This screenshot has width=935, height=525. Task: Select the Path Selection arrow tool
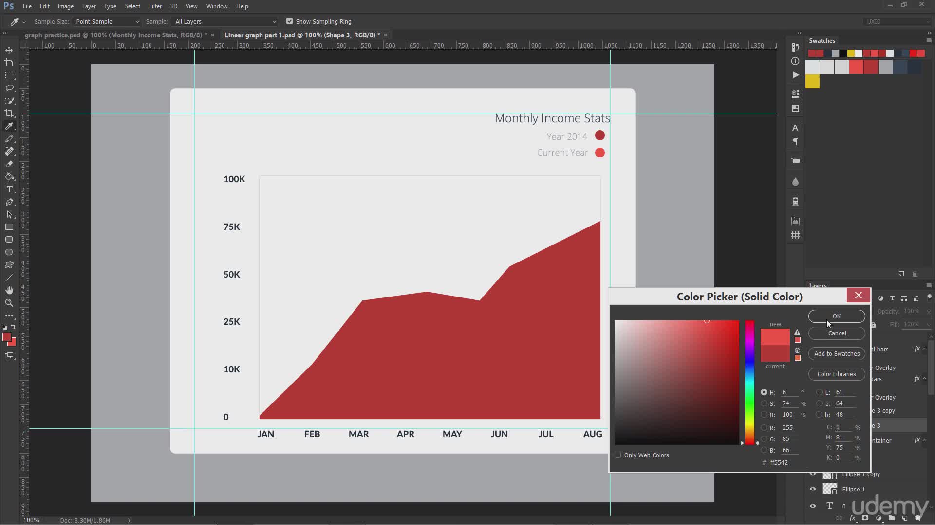[9, 214]
